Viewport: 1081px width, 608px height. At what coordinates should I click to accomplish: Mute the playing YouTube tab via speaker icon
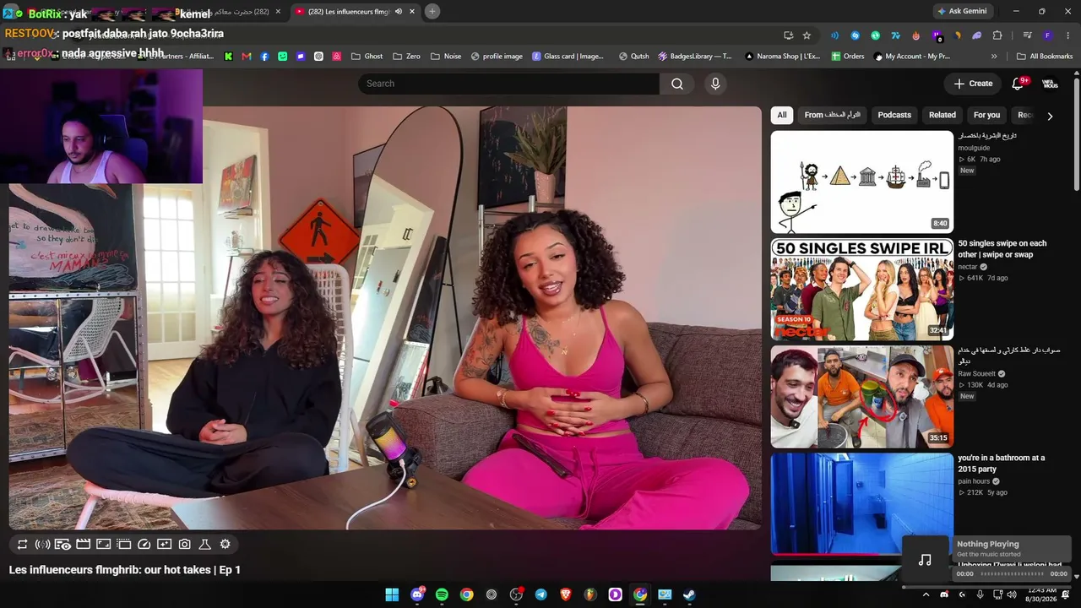399,12
